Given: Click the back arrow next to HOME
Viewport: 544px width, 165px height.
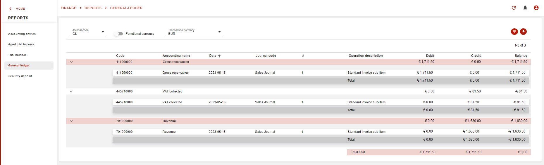Looking at the screenshot, I should click(x=11, y=9).
